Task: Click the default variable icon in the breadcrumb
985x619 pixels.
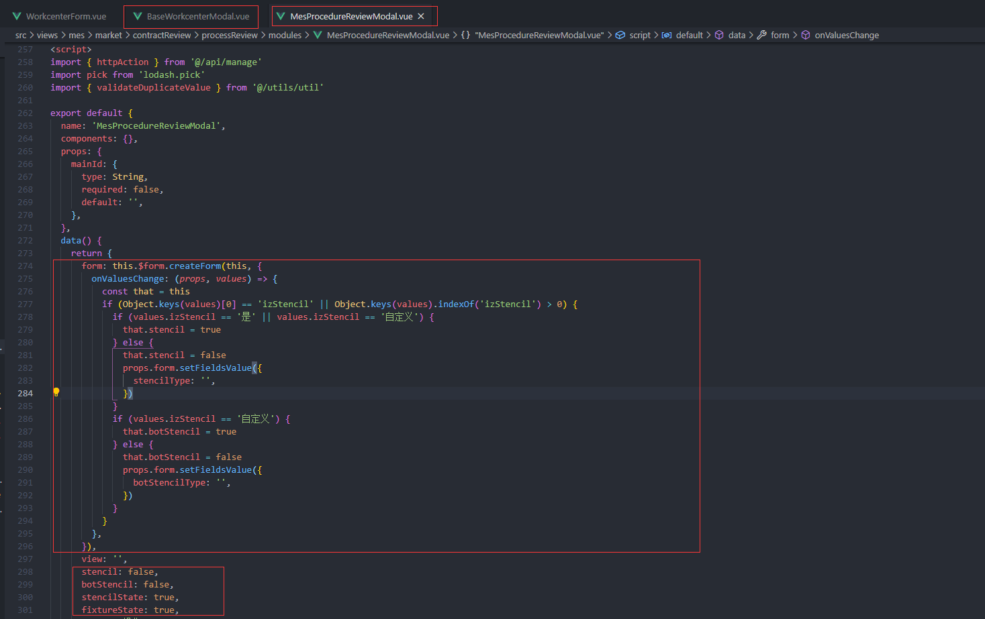Action: click(667, 35)
